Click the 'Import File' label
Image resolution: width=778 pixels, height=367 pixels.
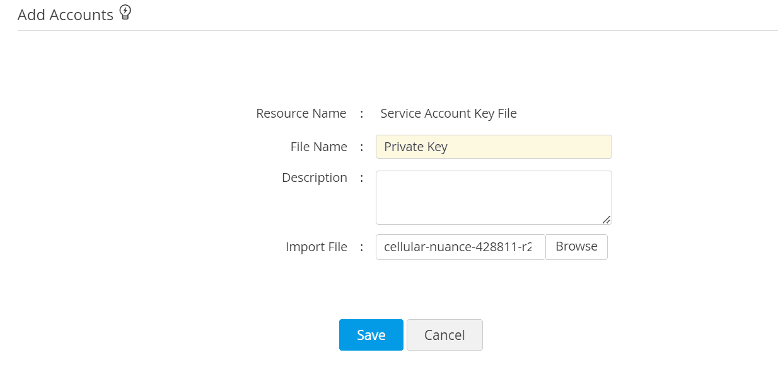[316, 247]
